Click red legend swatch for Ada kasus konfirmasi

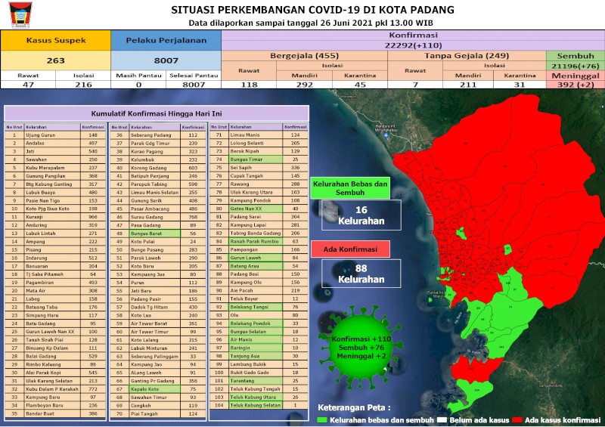517,420
